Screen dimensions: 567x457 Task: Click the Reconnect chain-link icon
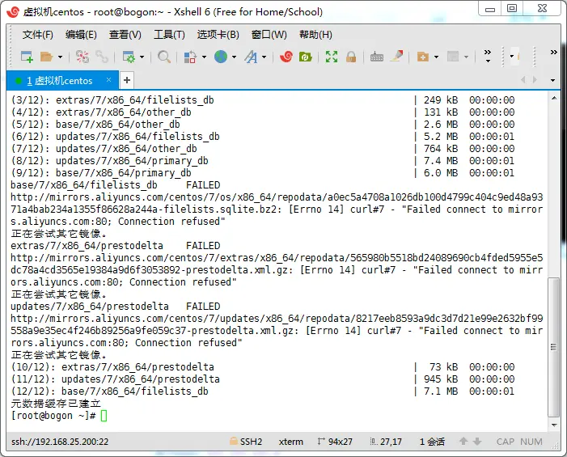click(x=102, y=57)
